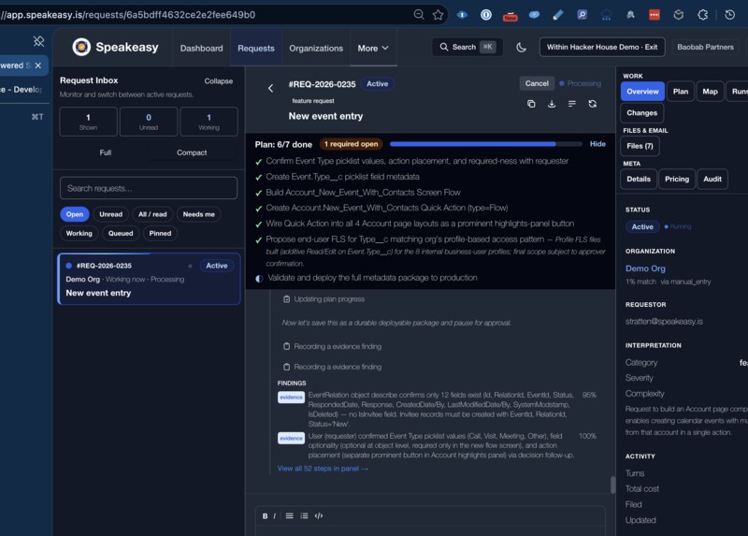The width and height of the screenshot is (748, 536).
Task: Click the numbered list formatting icon
Action: point(304,516)
